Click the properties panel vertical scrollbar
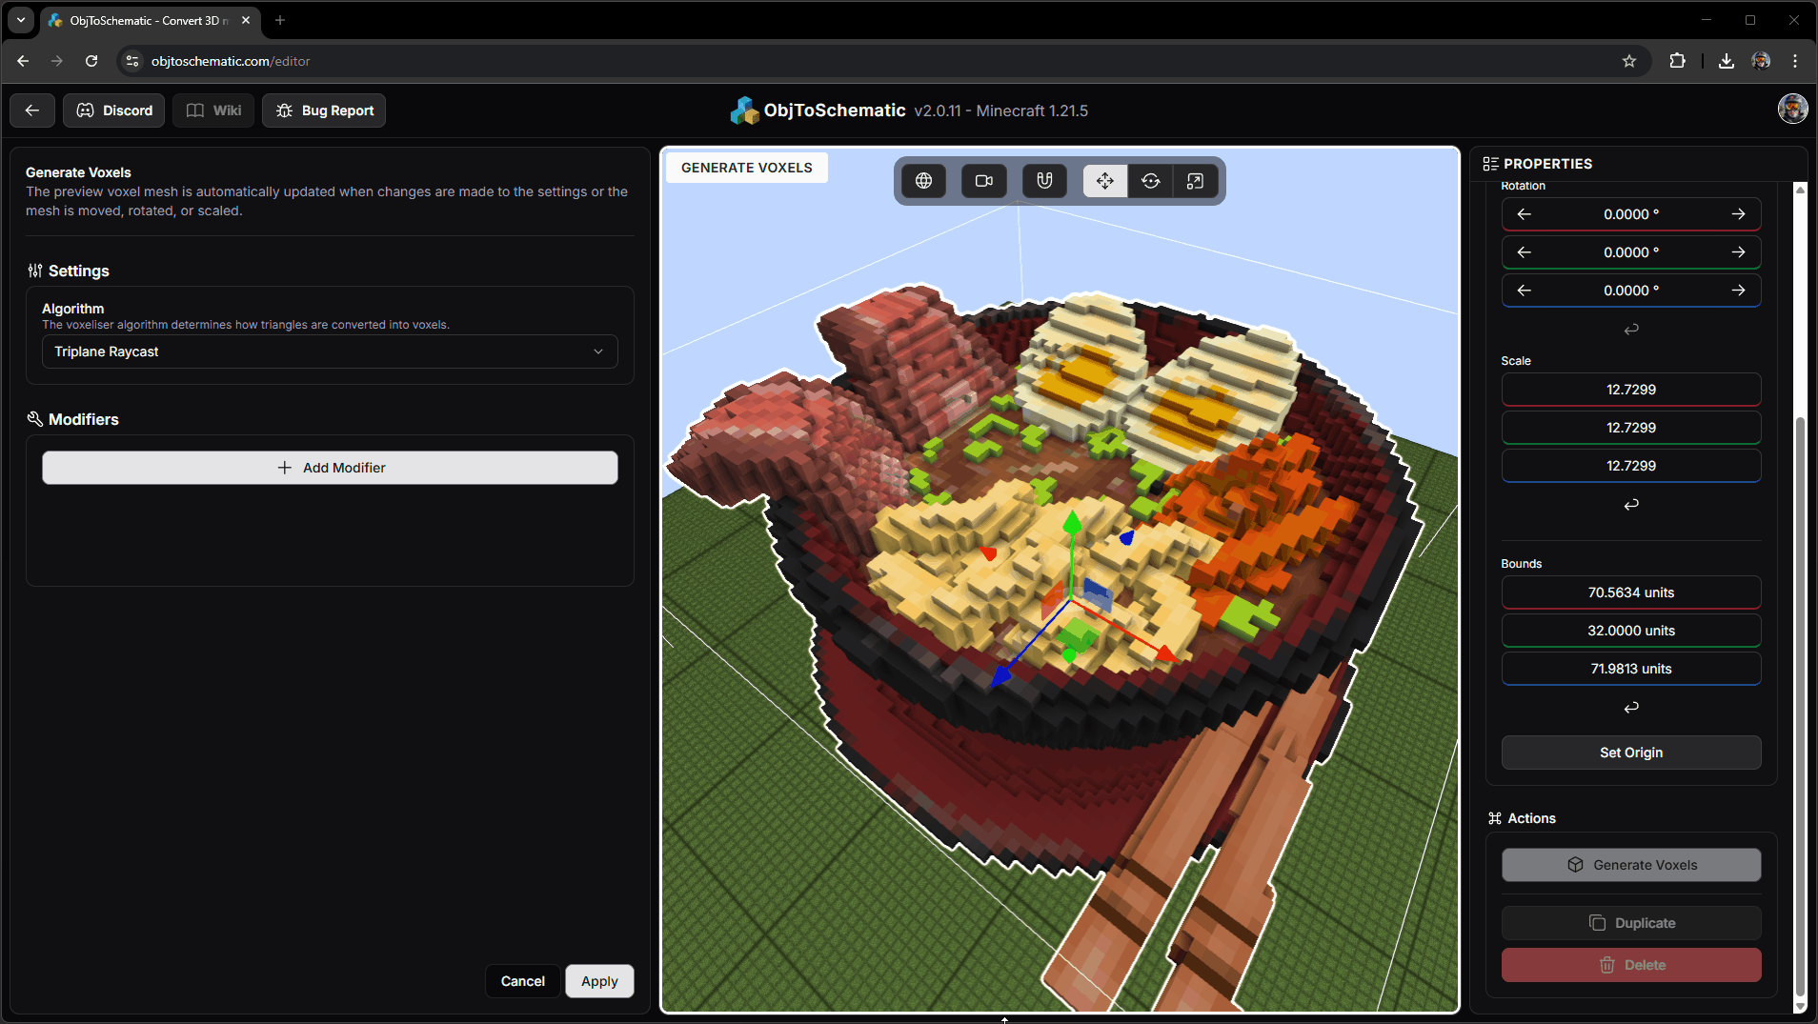The height and width of the screenshot is (1024, 1818). point(1800,705)
